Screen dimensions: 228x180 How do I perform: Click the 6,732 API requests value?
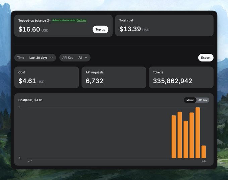point(94,81)
